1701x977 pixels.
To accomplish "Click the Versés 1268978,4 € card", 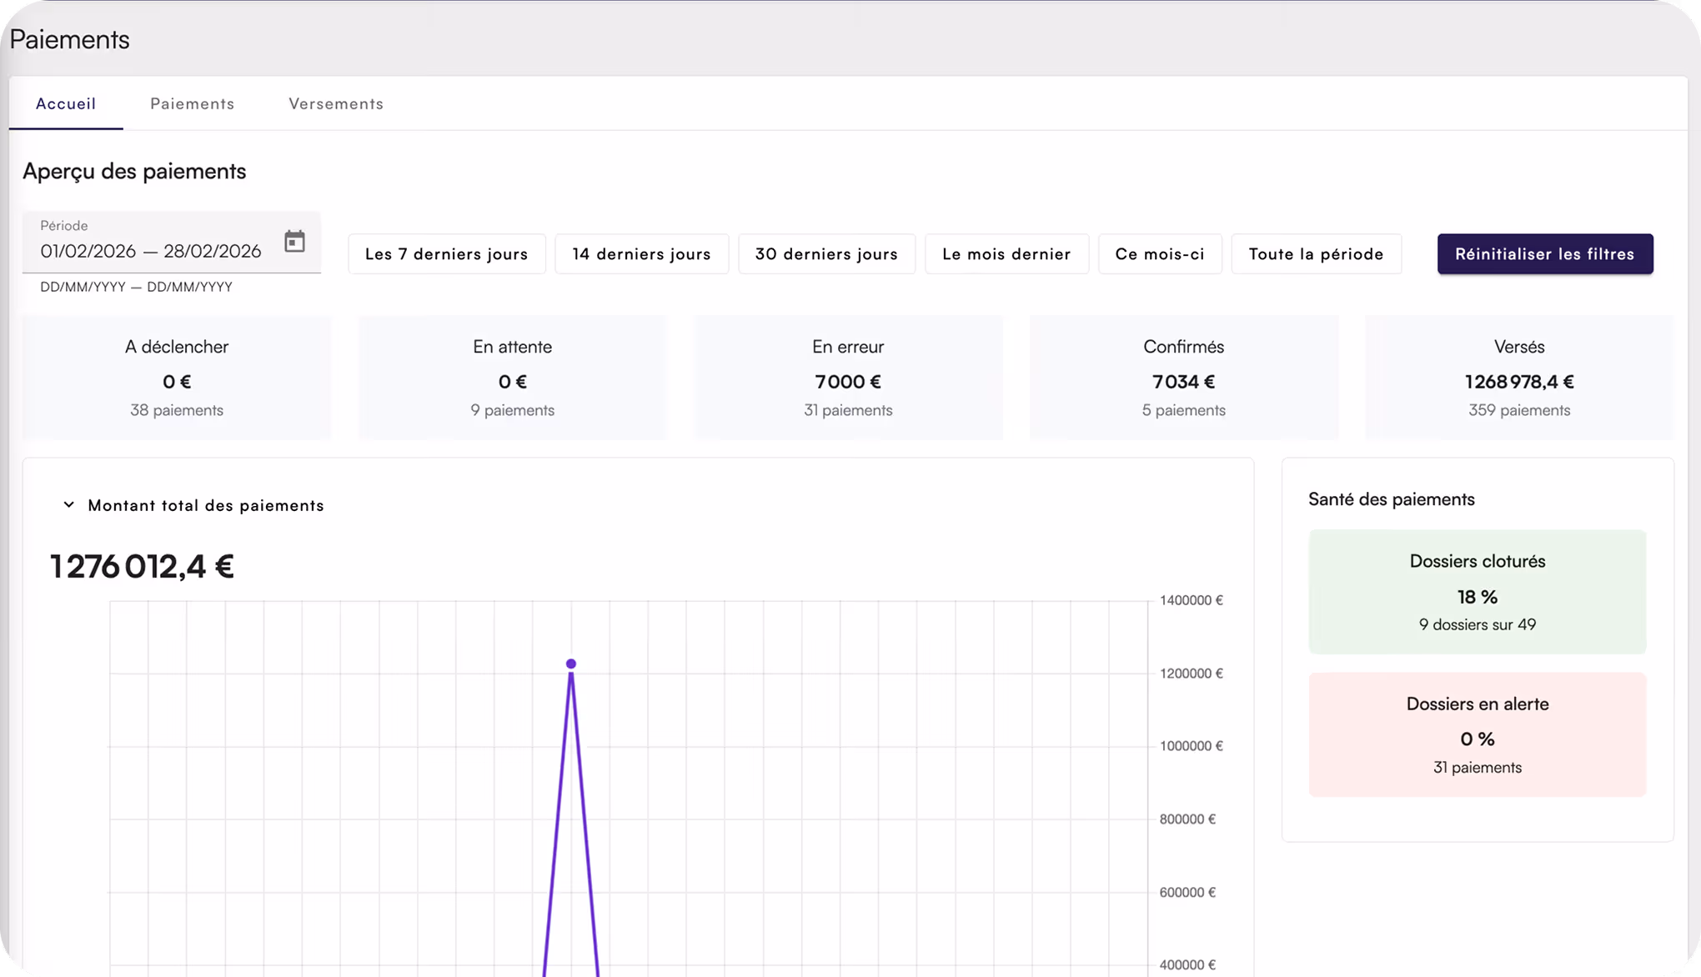I will (1519, 378).
